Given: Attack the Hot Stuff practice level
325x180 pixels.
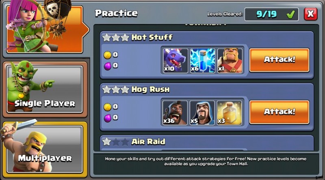Looking at the screenshot, I should tap(279, 60).
